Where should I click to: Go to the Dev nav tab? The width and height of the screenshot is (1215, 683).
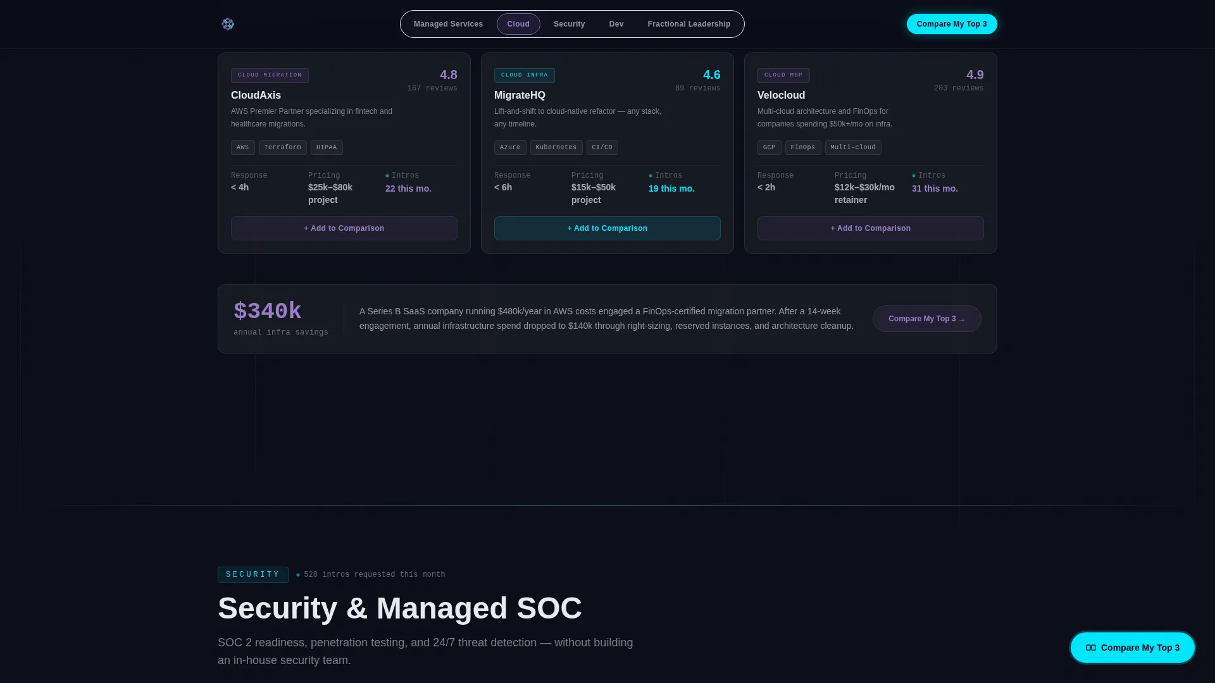[616, 24]
